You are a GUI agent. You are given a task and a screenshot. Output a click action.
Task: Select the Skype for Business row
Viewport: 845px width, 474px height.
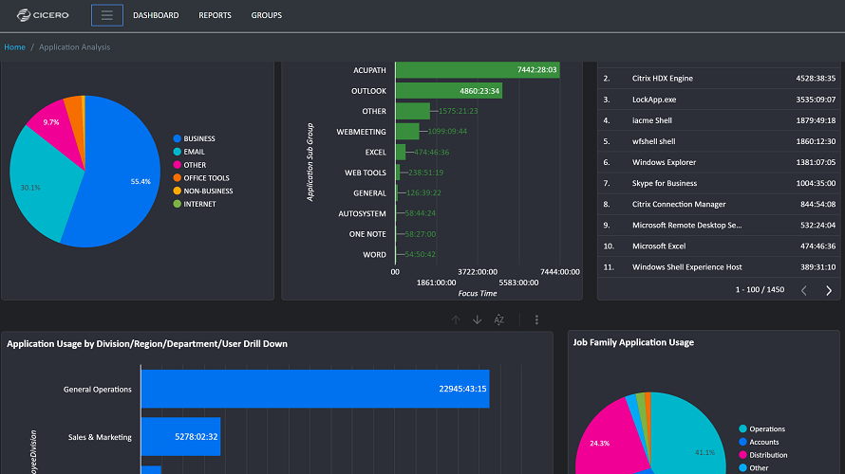click(719, 184)
